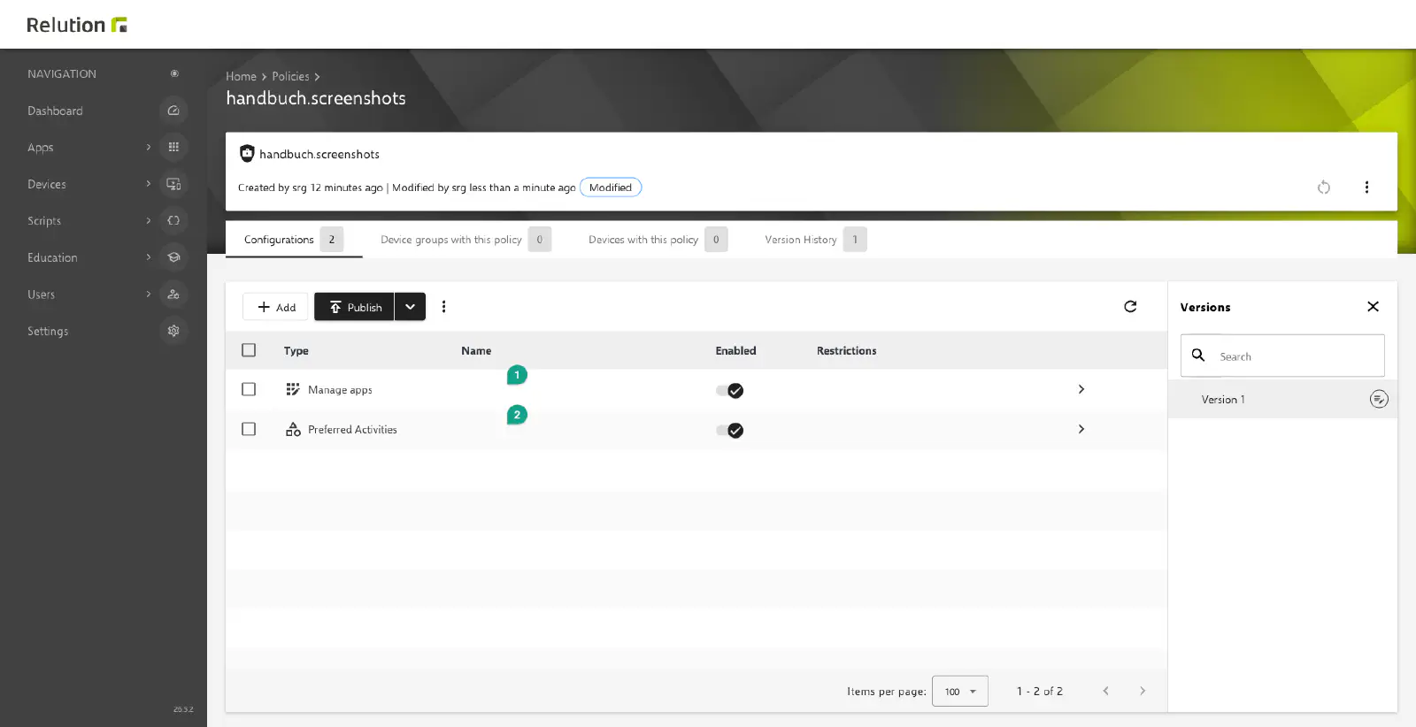Select the Manage apps row checkbox
1416x727 pixels.
(249, 389)
